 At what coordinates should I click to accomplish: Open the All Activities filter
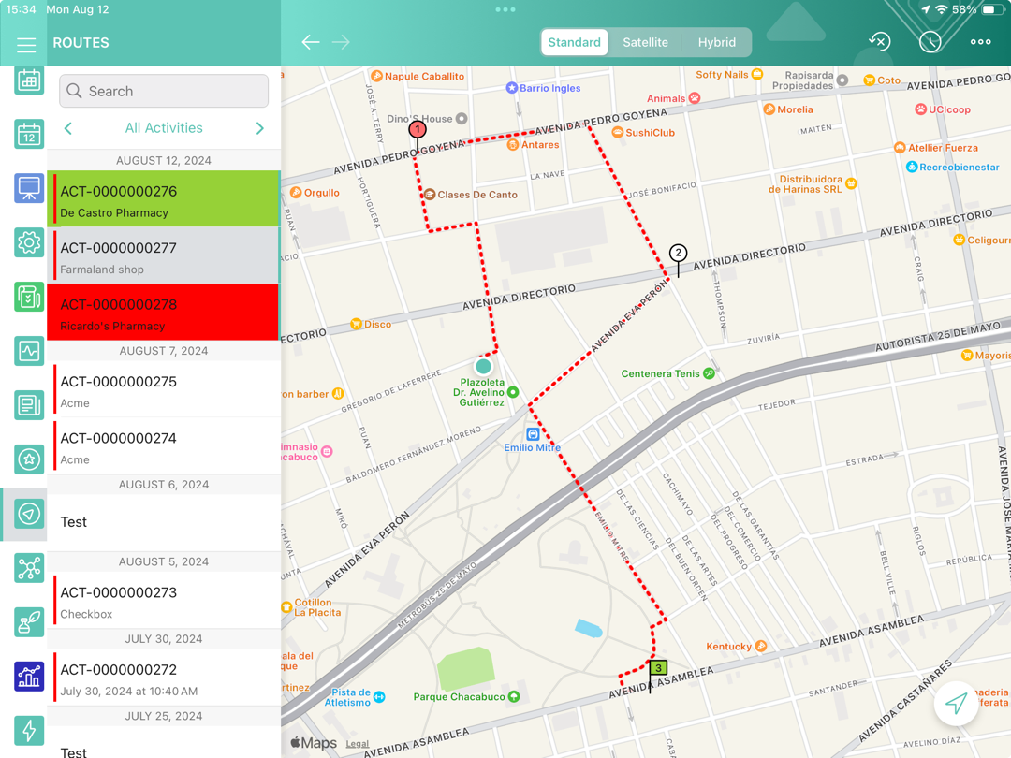pyautogui.click(x=163, y=127)
